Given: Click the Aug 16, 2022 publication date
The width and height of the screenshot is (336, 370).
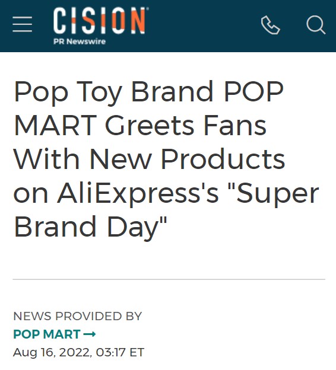Looking at the screenshot, I should [52, 353].
